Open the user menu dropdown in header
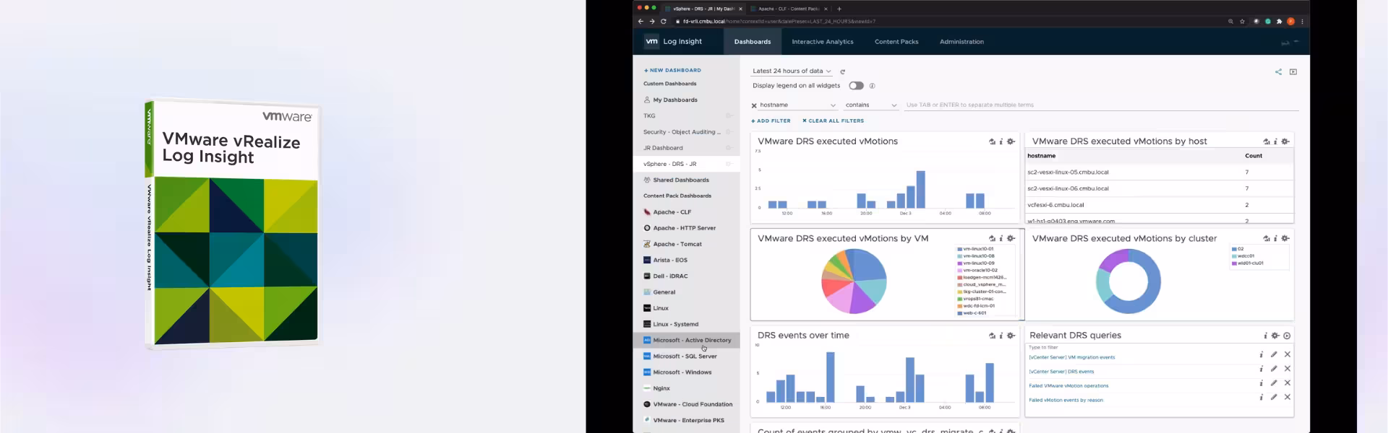Image resolution: width=1388 pixels, height=433 pixels. [x=1290, y=42]
